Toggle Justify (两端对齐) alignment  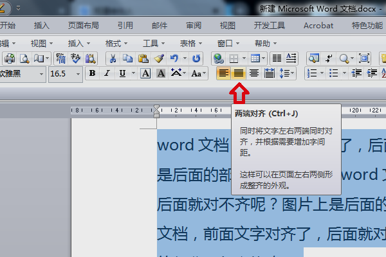click(x=238, y=73)
